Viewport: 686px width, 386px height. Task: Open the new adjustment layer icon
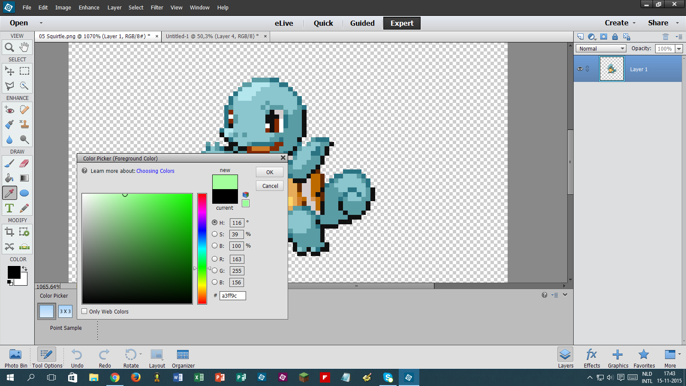pyautogui.click(x=592, y=36)
